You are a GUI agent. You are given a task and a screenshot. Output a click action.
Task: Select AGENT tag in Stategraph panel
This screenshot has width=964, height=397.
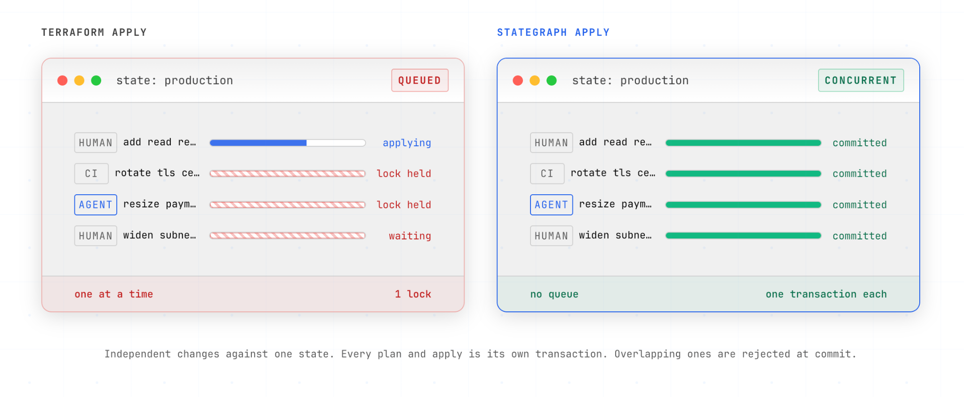551,205
